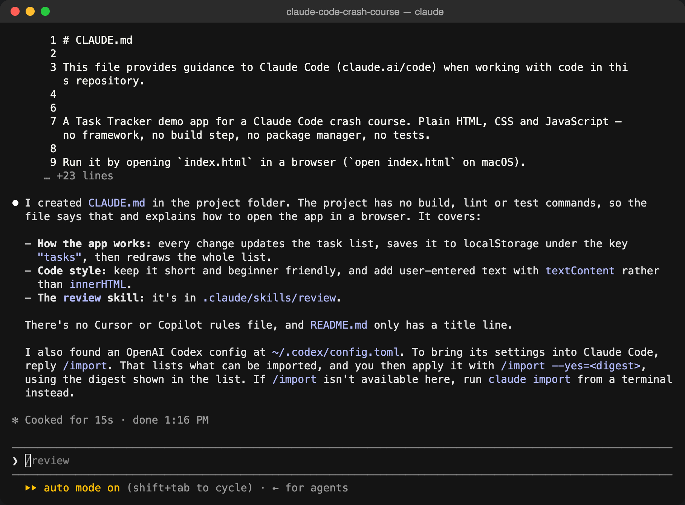685x505 pixels.
Task: Expand the collapsed '… +23 lines' row
Action: pyautogui.click(x=78, y=176)
